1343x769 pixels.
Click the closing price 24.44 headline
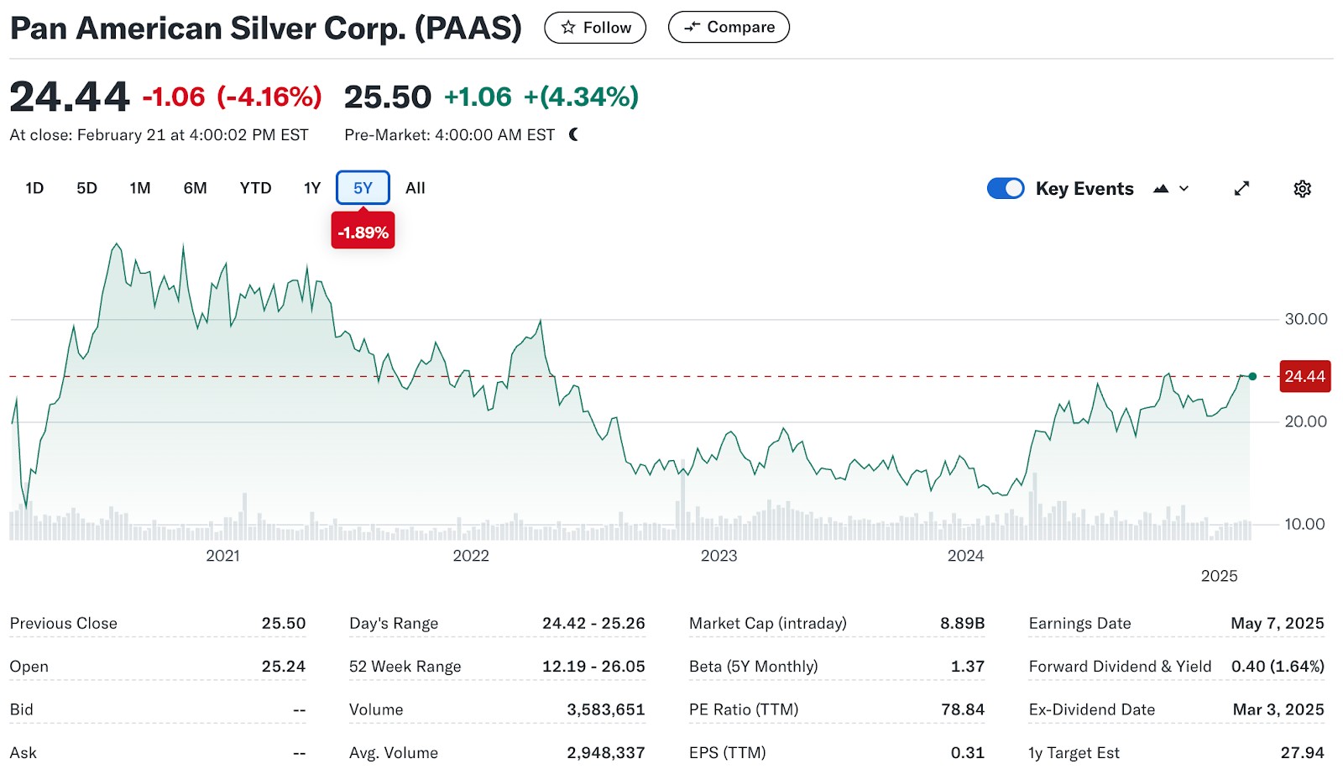pyautogui.click(x=70, y=97)
